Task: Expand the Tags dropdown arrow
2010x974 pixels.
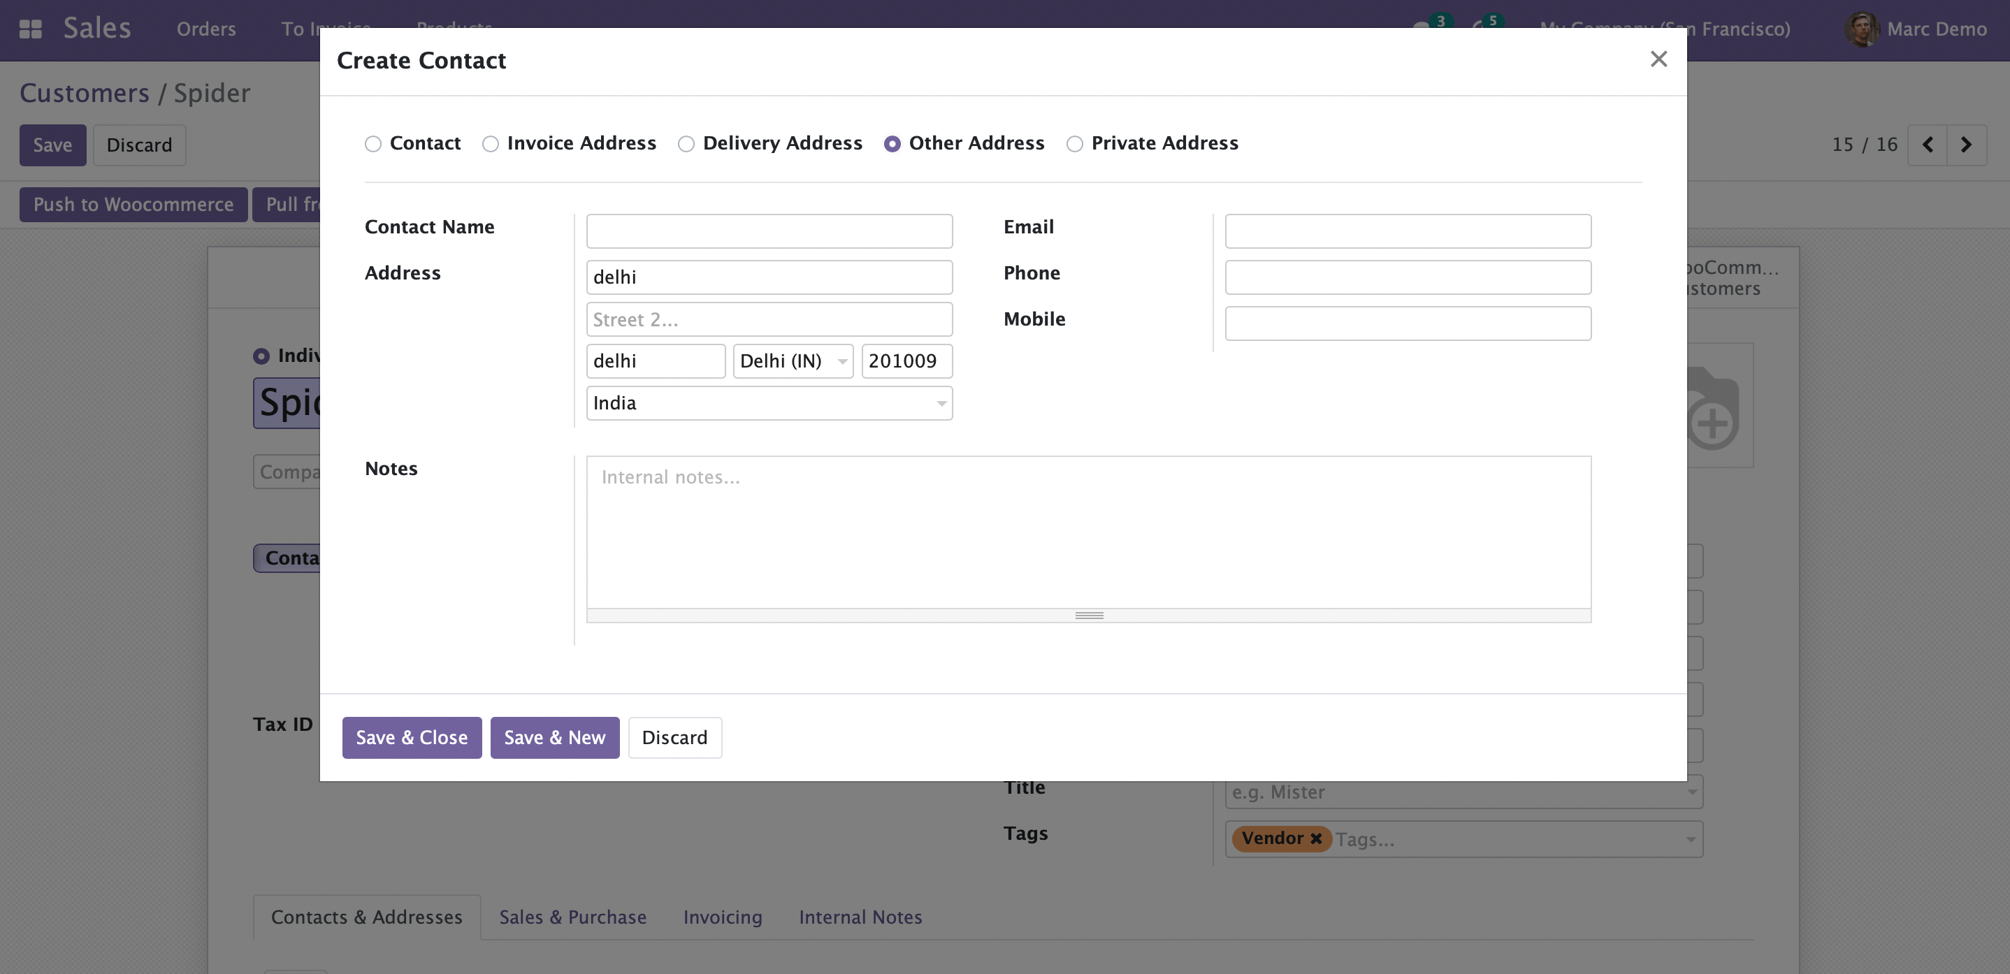Action: coord(1690,839)
